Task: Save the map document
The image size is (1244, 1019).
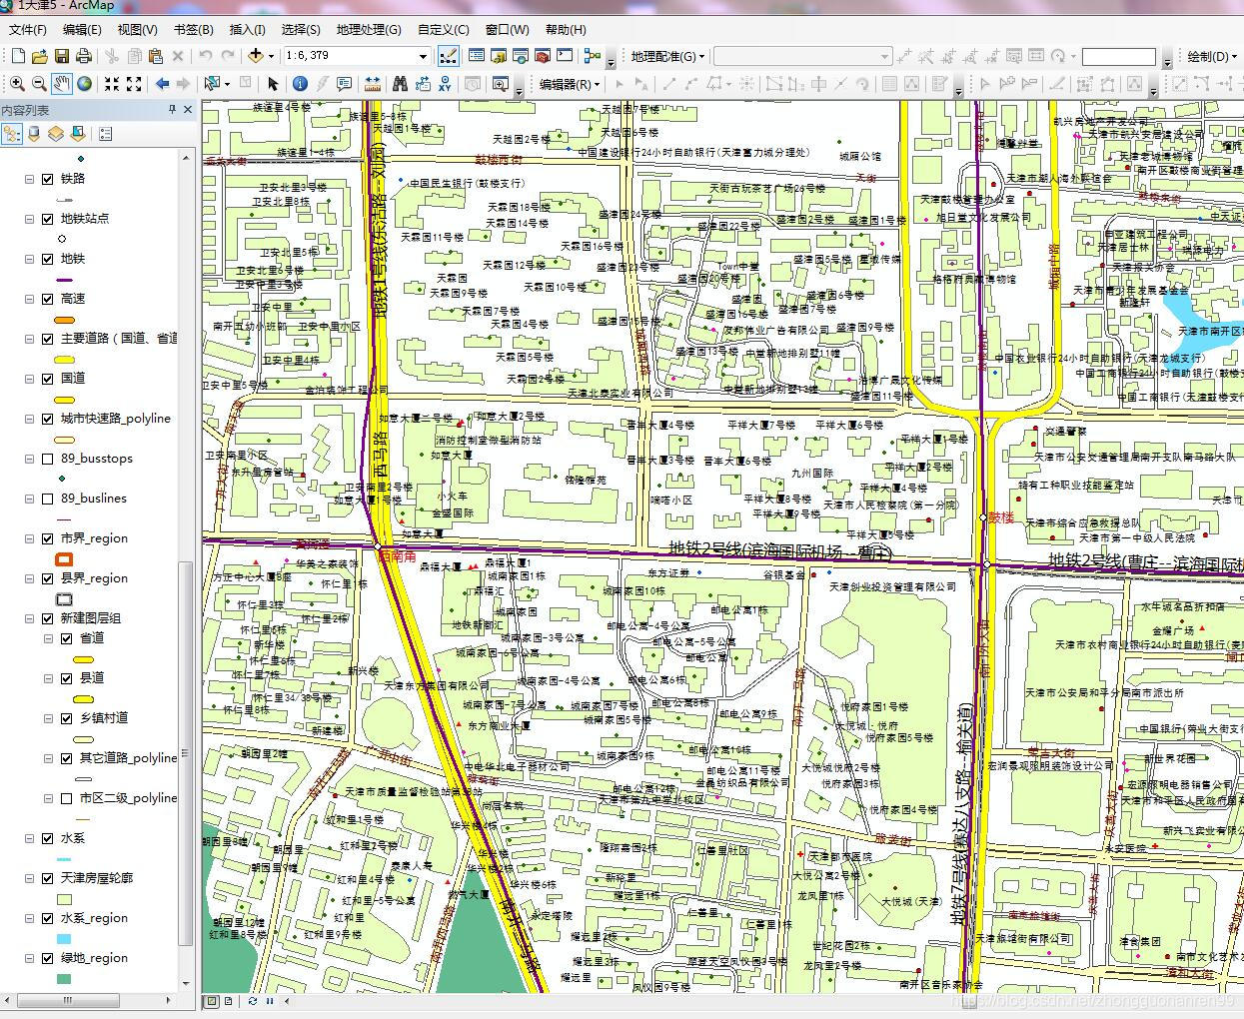Action: coord(62,56)
